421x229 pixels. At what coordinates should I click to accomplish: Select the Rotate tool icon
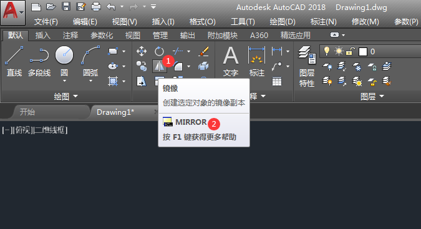[x=159, y=51]
